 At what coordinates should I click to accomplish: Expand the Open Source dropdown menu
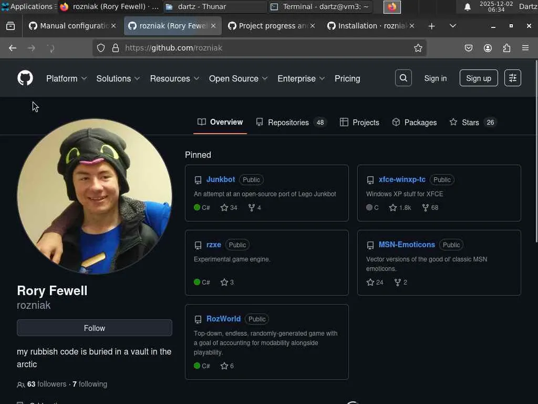pyautogui.click(x=238, y=79)
